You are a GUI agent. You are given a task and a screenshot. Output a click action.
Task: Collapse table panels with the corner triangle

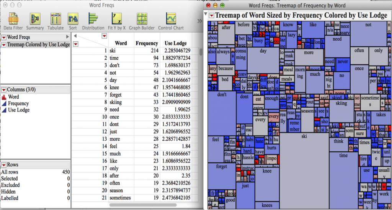pyautogui.click(x=75, y=36)
